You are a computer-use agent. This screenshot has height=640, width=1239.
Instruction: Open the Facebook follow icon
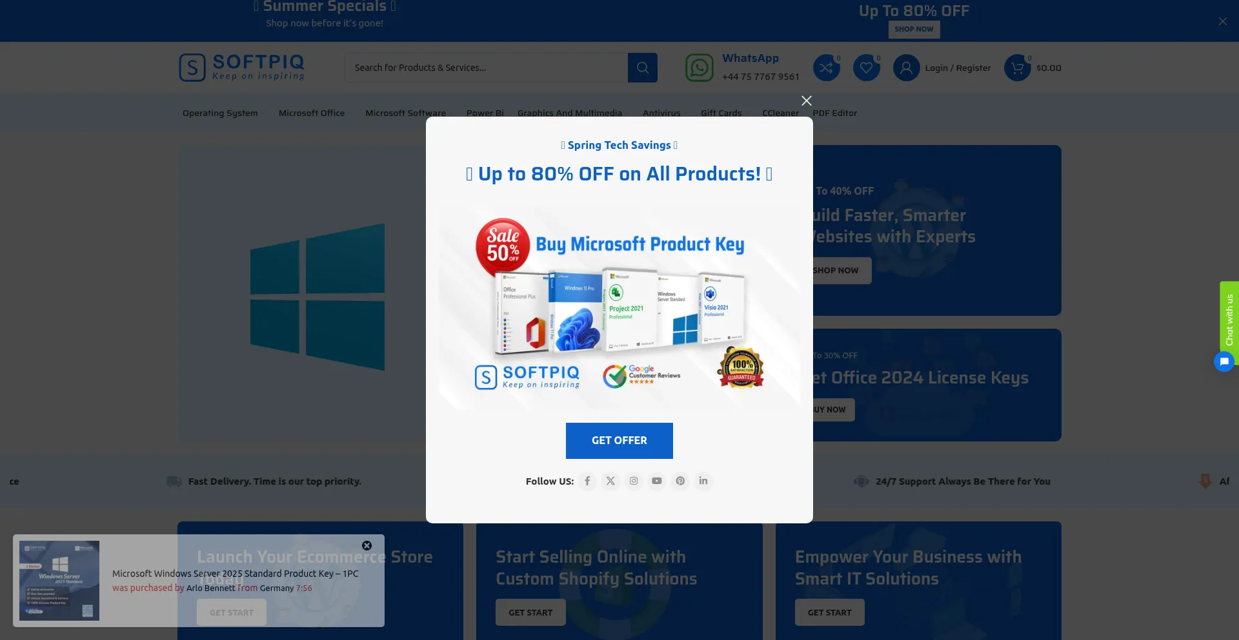click(587, 481)
